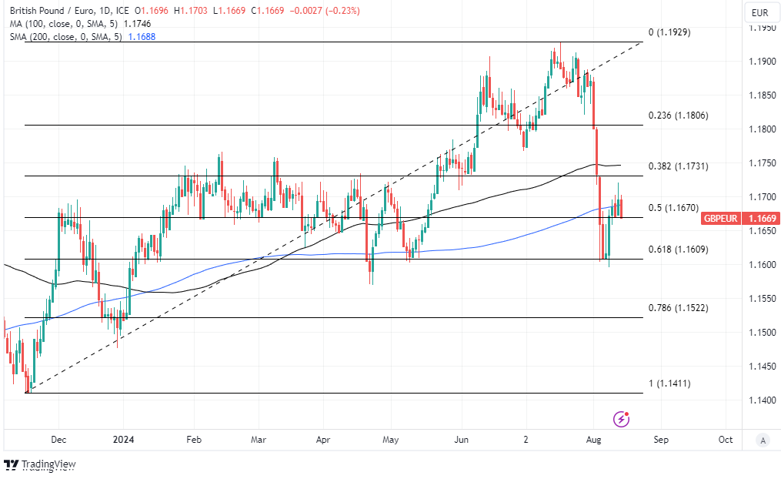Click the purple lightning event icon
The image size is (781, 479).
click(622, 419)
